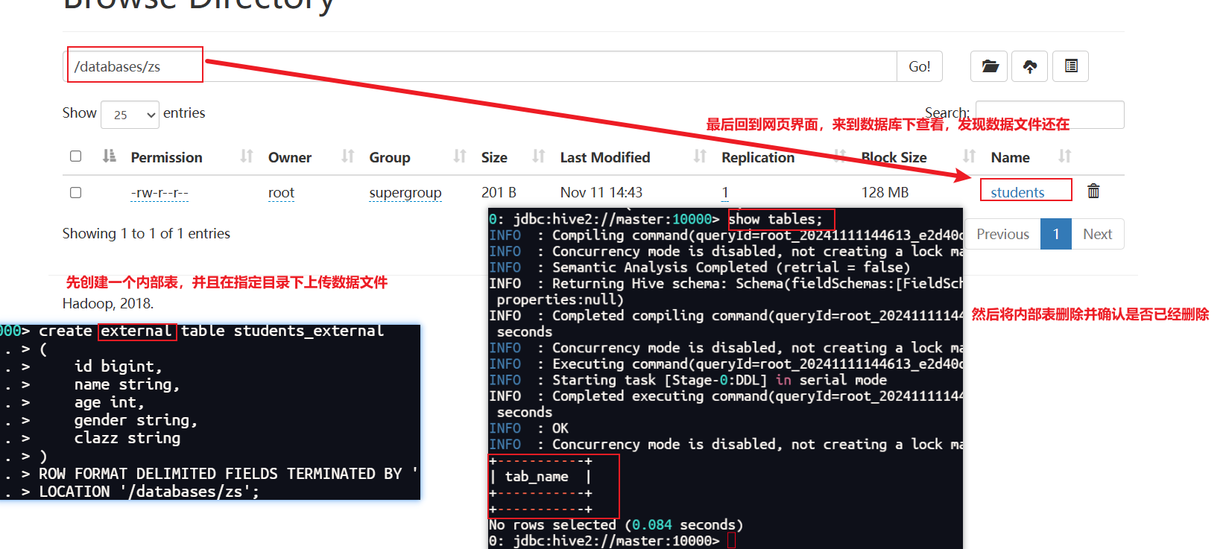
Task: Click the clazz string line in the terminal
Action: point(127,438)
